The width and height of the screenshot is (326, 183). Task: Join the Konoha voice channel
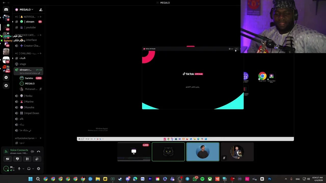coord(28,107)
